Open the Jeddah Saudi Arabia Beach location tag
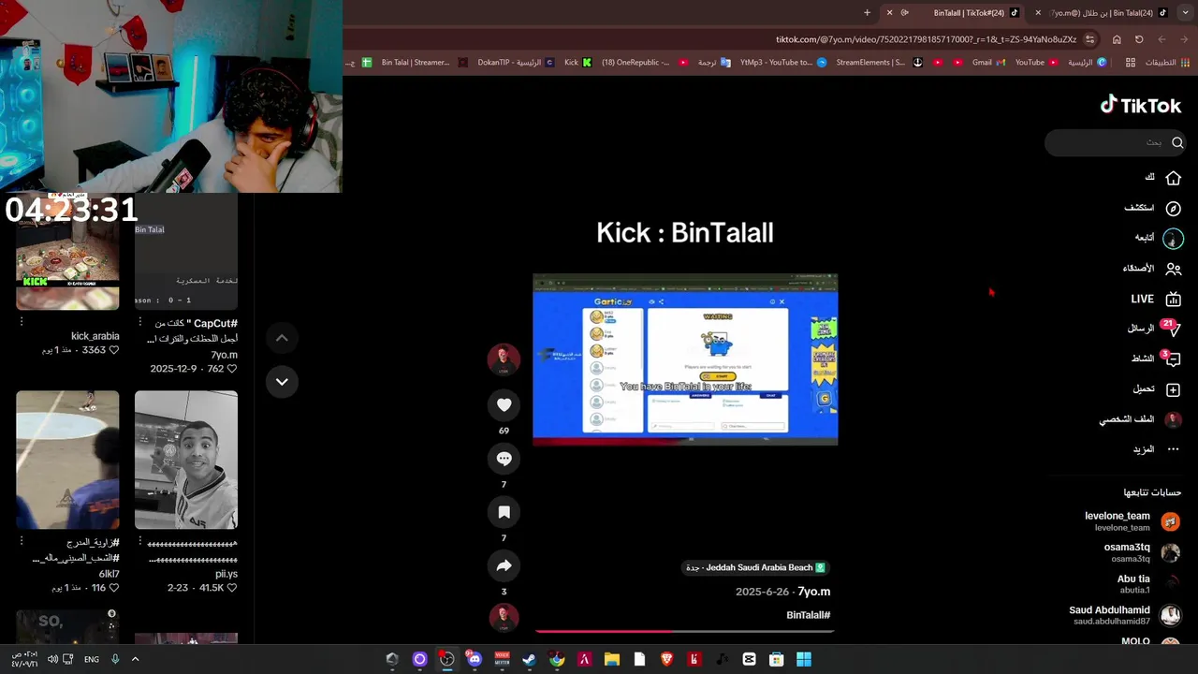 click(755, 567)
